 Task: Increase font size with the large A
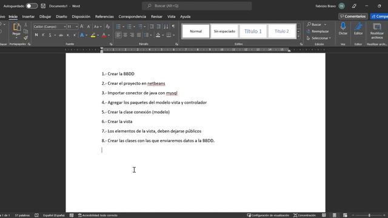point(82,27)
